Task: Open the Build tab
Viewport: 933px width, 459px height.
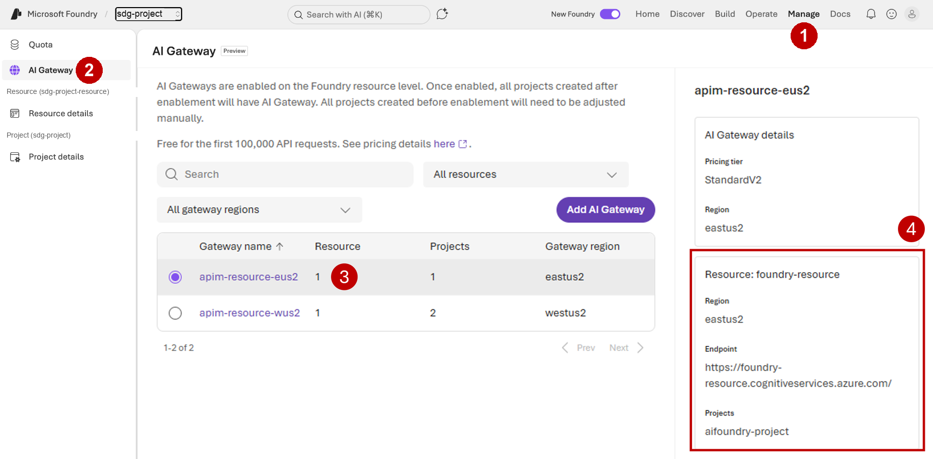Action: pyautogui.click(x=725, y=14)
